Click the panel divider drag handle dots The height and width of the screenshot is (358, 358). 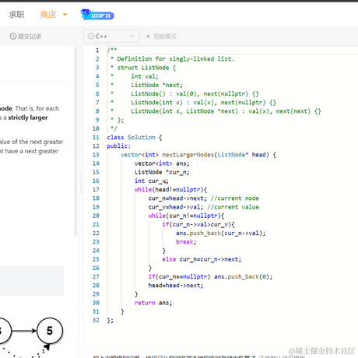pyautogui.click(x=81, y=182)
